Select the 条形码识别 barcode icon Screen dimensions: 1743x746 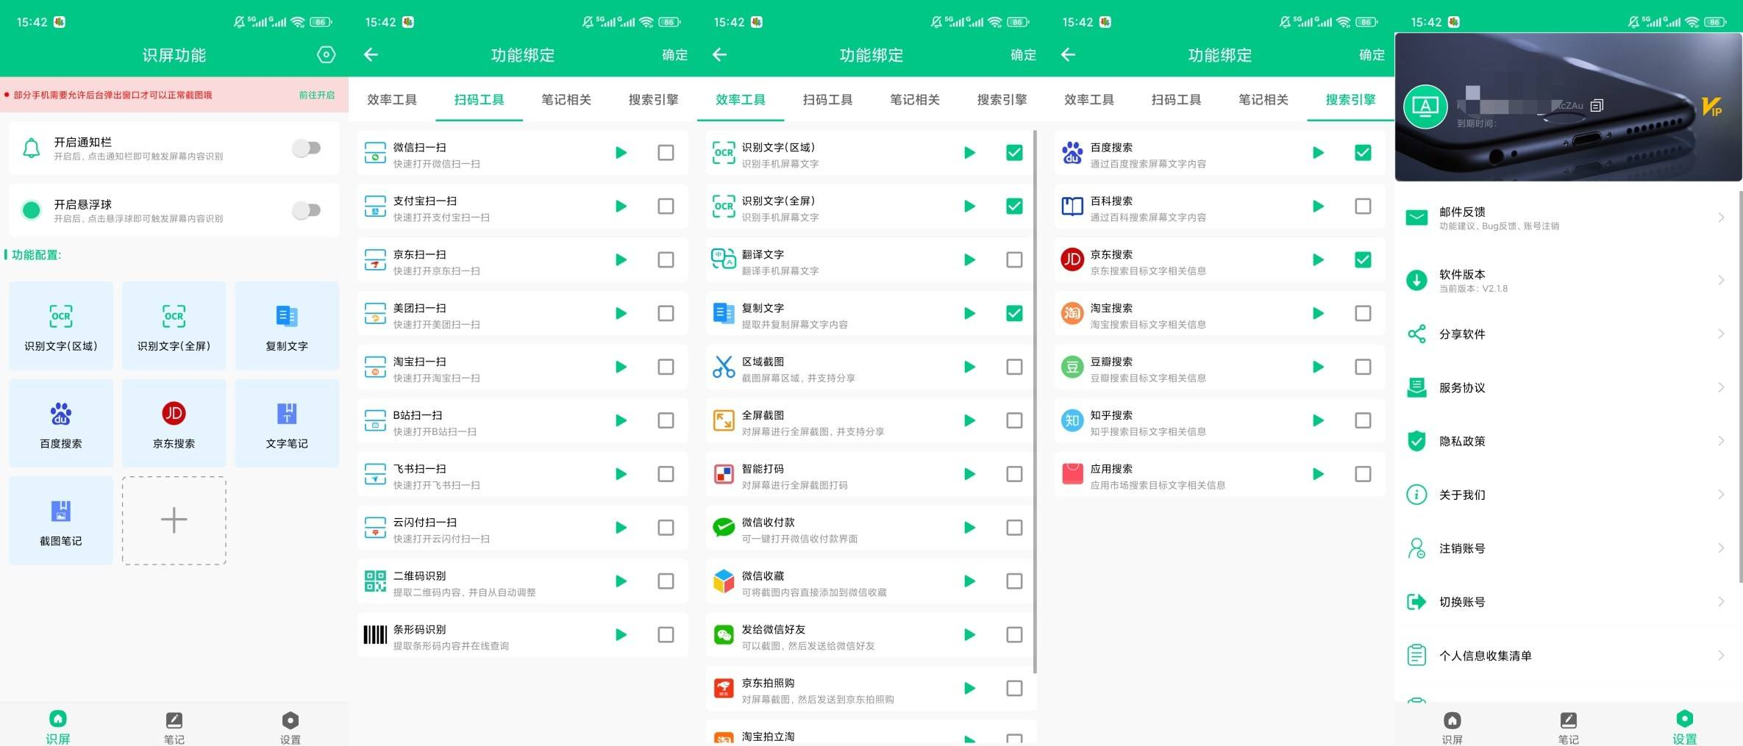point(375,635)
